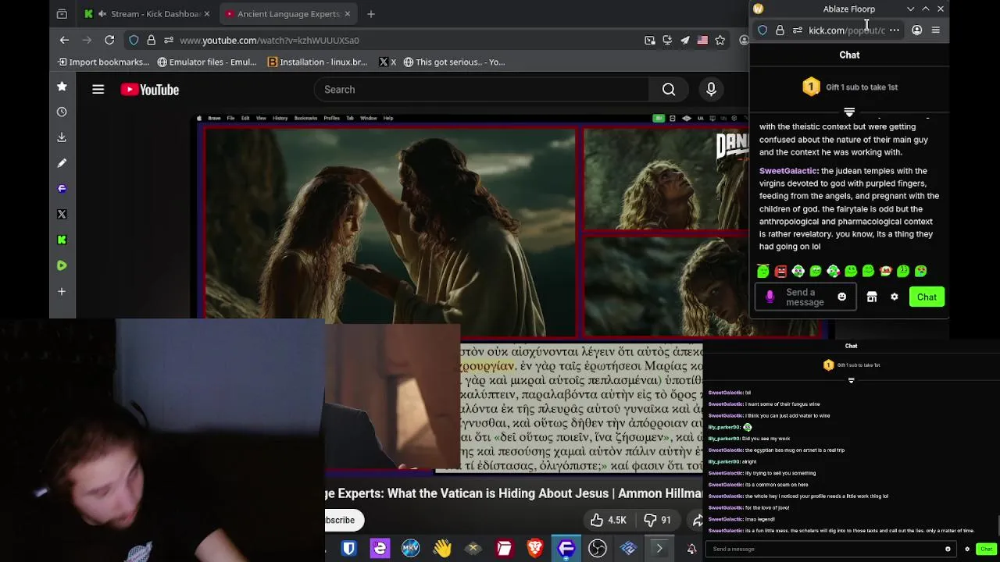Open site permissions icon in popout address bar
Viewport: 1000px width, 562px height.
coord(798,30)
